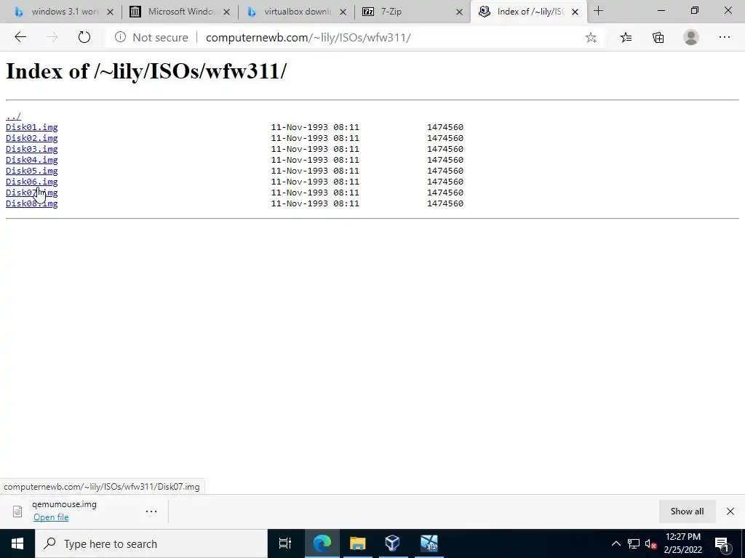This screenshot has width=745, height=558.
Task: Click Microsoft Edge taskbar icon
Action: click(322, 543)
